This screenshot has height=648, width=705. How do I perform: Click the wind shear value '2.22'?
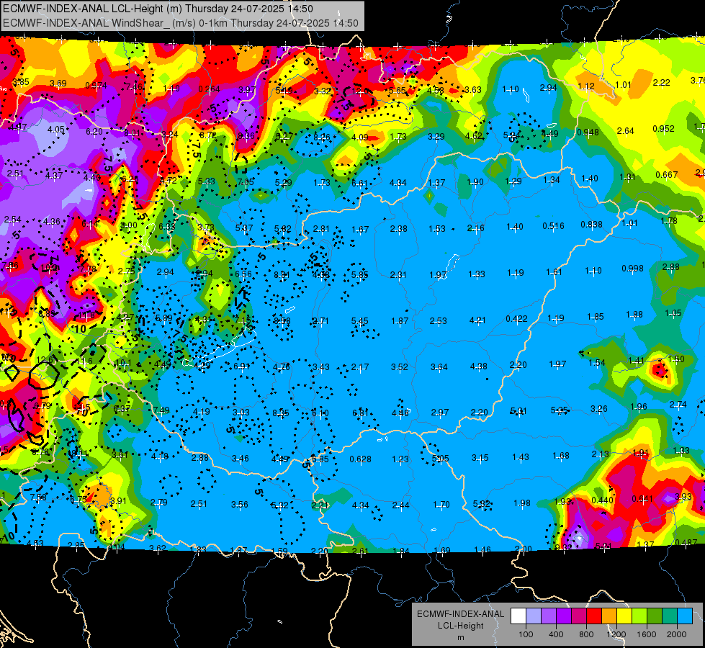pyautogui.click(x=661, y=82)
